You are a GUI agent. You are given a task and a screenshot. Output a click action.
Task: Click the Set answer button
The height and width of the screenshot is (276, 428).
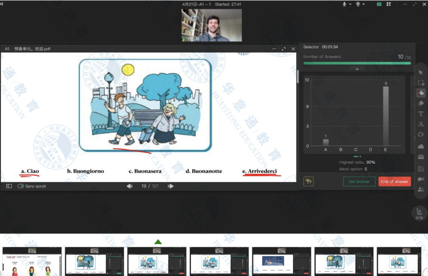[x=359, y=182]
